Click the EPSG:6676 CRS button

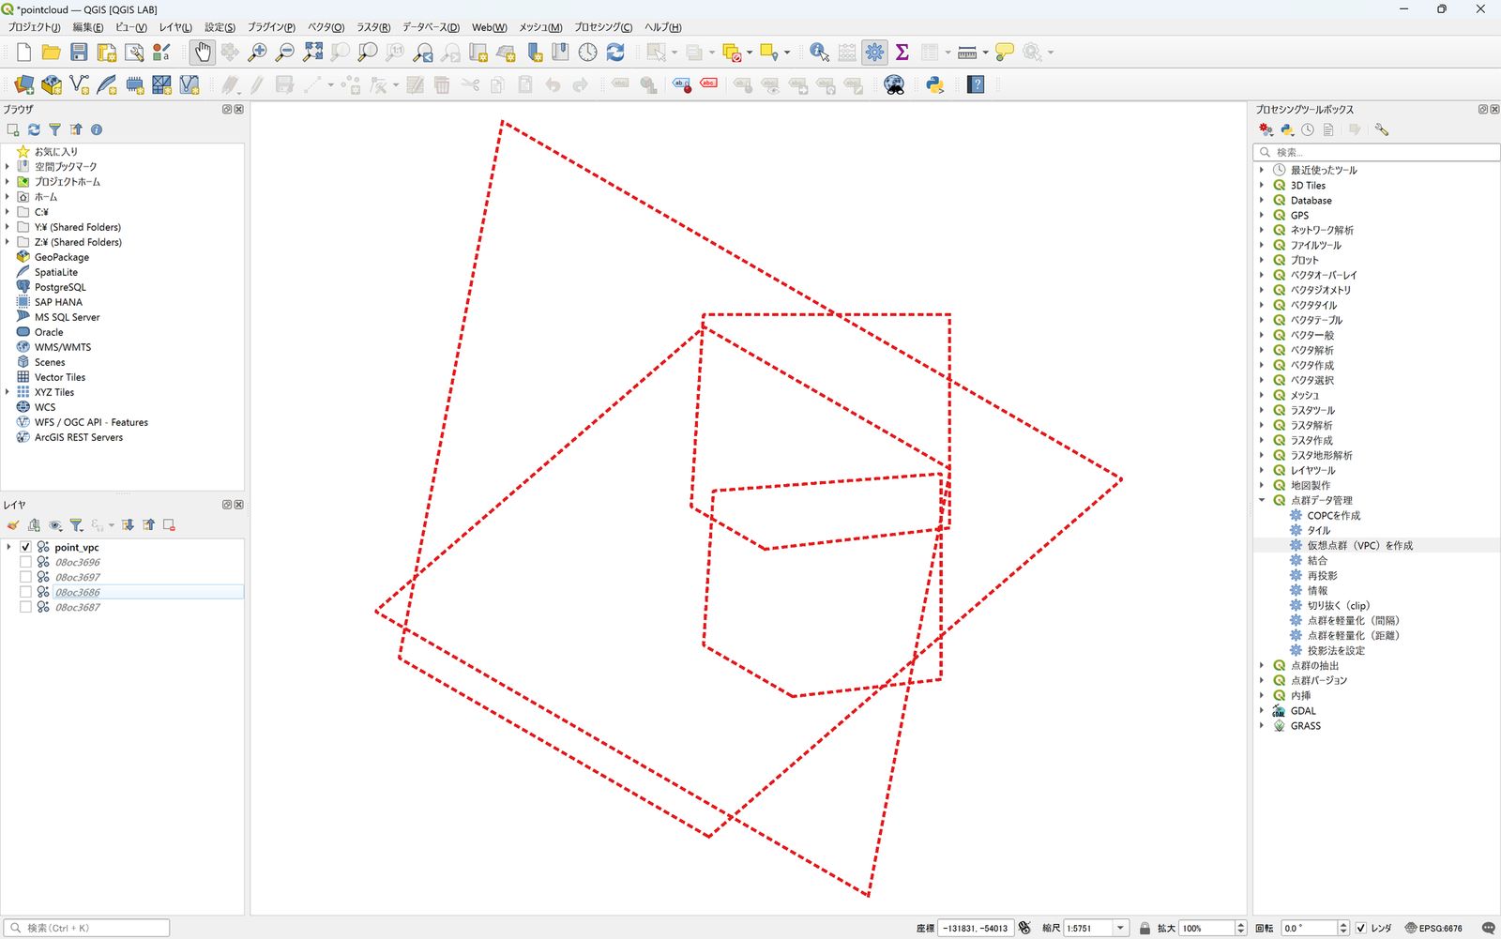click(x=1433, y=928)
